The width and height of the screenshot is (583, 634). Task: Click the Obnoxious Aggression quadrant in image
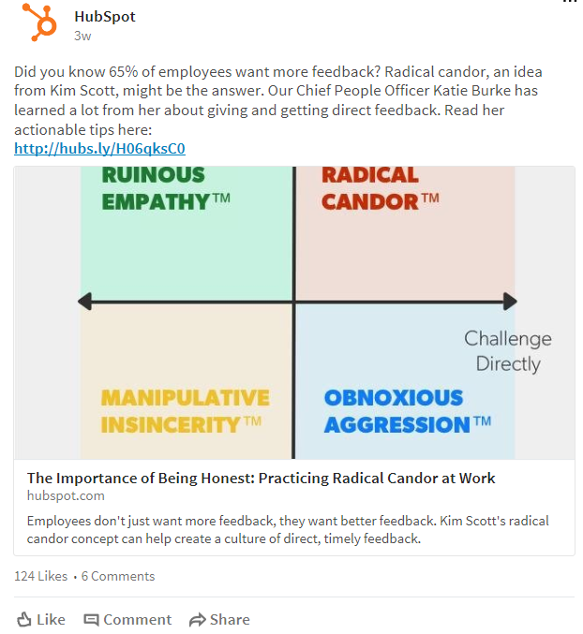(x=406, y=382)
